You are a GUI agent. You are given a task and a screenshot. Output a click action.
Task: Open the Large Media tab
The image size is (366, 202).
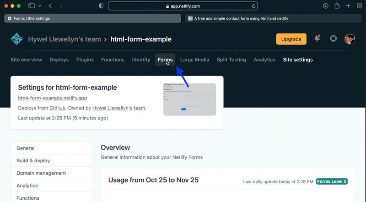coord(195,60)
